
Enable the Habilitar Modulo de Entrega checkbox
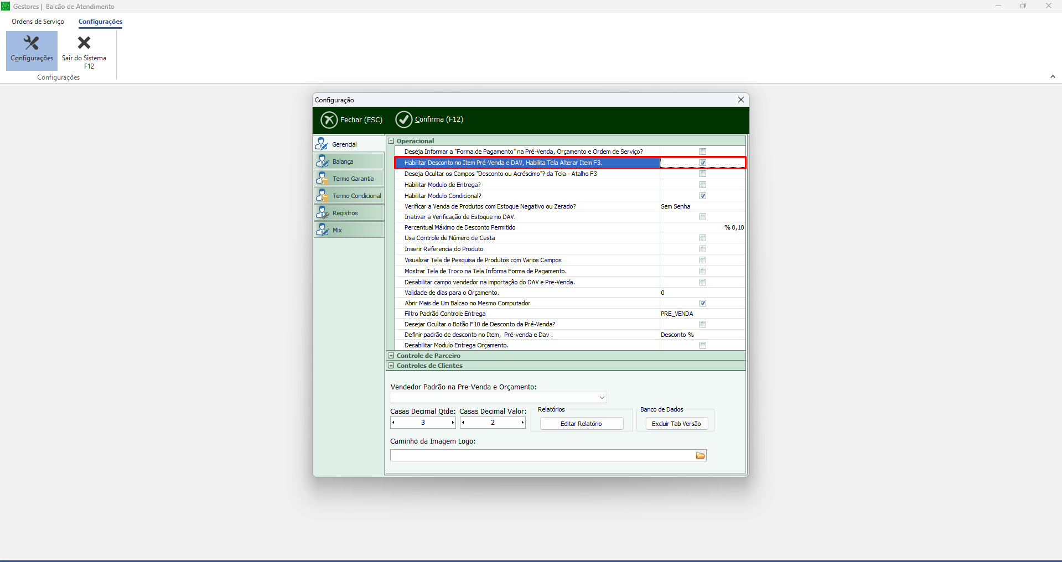[703, 185]
